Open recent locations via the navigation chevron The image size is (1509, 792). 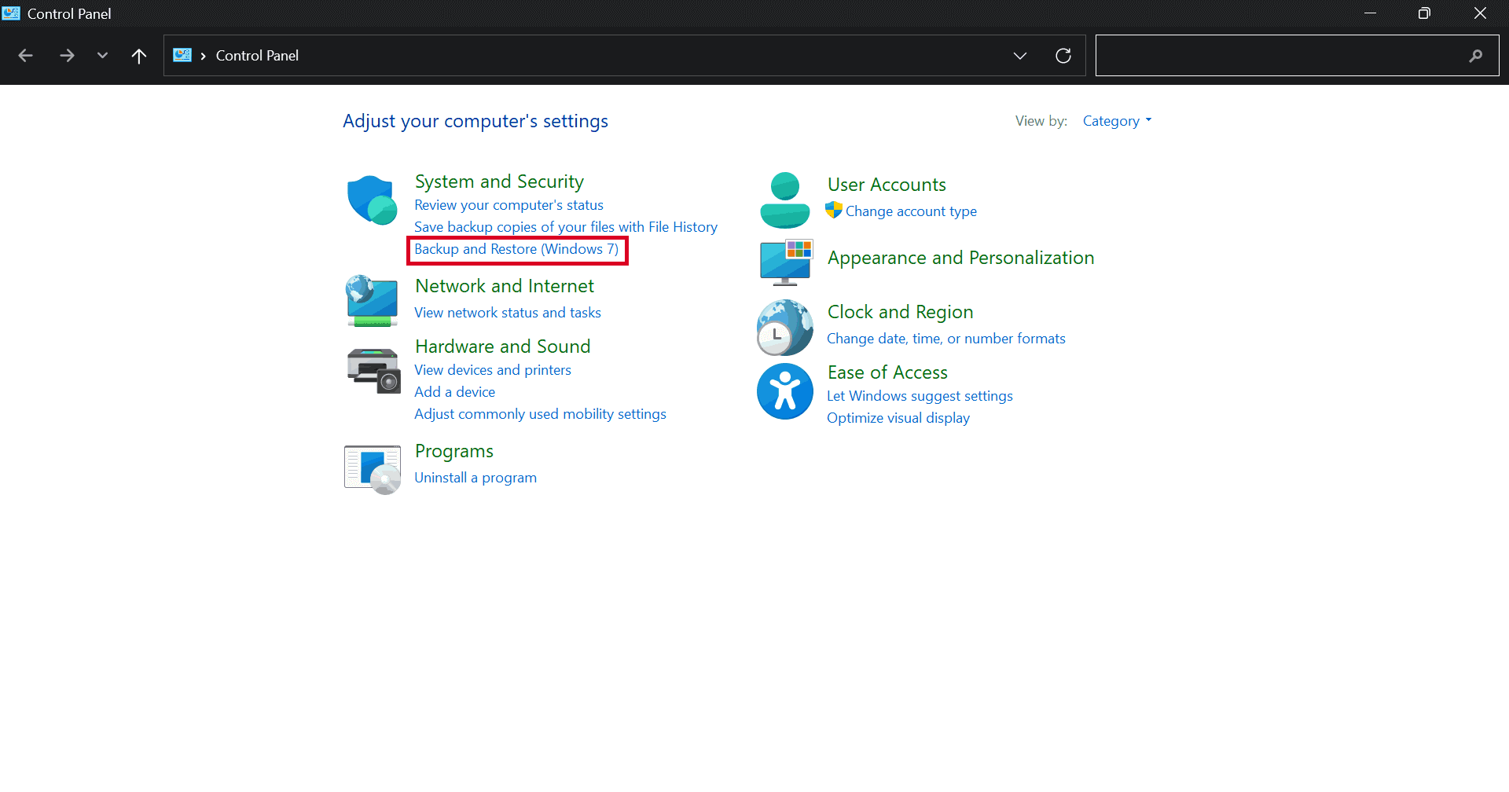tap(102, 55)
